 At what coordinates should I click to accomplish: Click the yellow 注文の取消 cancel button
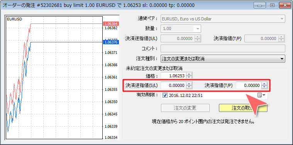(x=243, y=108)
